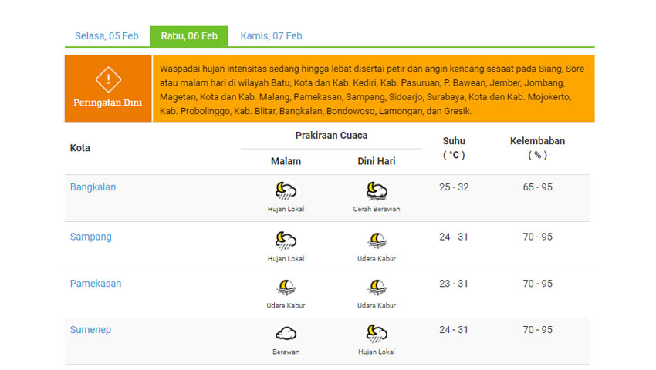656x370 pixels.
Task: Click Sumenep's Malam Berawan cloud icon
Action: click(x=286, y=334)
